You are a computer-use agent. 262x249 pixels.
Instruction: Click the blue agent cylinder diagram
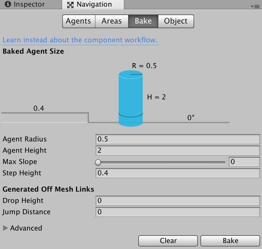pyautogui.click(x=131, y=99)
